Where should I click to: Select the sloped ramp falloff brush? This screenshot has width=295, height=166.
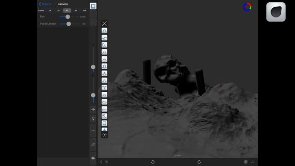coord(105,102)
